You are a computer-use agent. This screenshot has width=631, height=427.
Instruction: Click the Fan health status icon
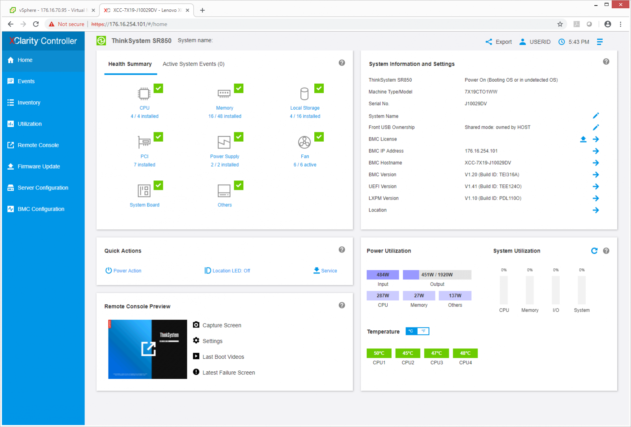304,142
